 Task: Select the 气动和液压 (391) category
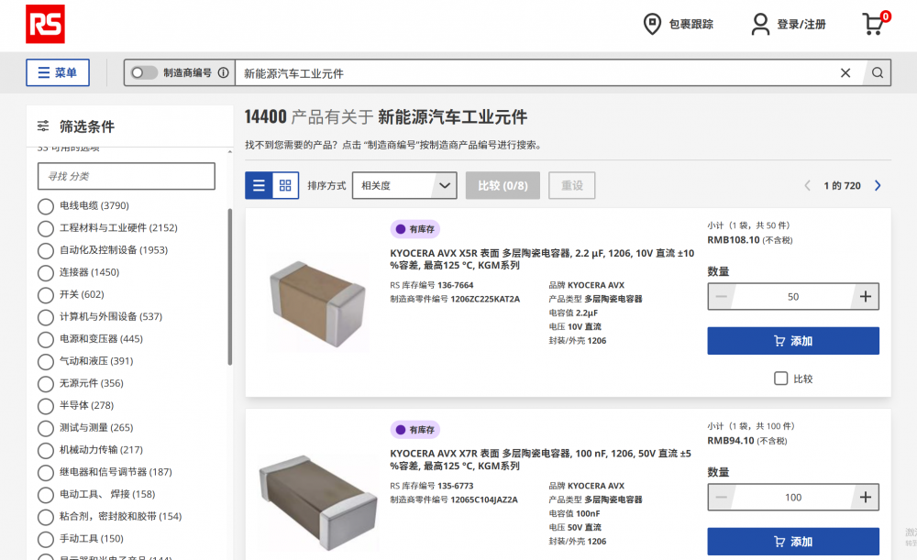point(46,362)
